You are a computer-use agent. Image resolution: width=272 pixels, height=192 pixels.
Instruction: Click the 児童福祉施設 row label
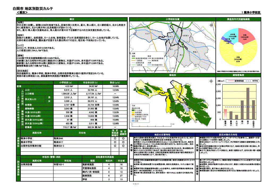click(89, 168)
